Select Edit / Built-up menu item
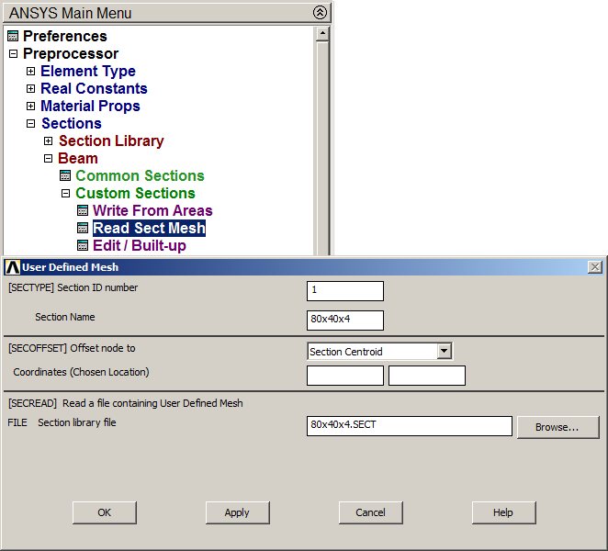608x551 pixels. point(139,246)
